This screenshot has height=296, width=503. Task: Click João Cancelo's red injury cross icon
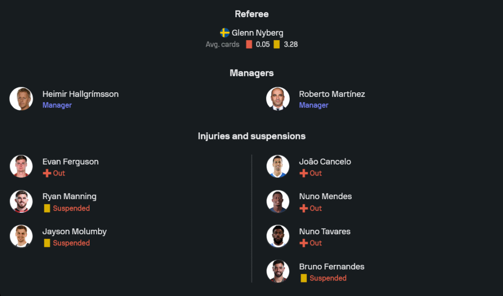click(x=303, y=173)
